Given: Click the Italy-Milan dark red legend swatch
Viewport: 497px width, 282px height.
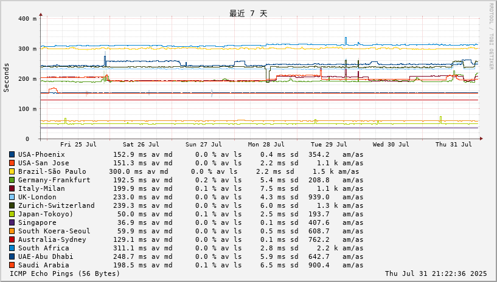Looking at the screenshot, I should pyautogui.click(x=12, y=189).
